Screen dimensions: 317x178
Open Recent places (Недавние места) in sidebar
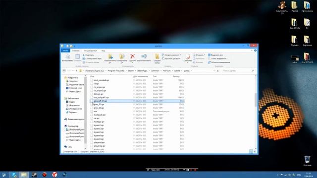(x=75, y=85)
